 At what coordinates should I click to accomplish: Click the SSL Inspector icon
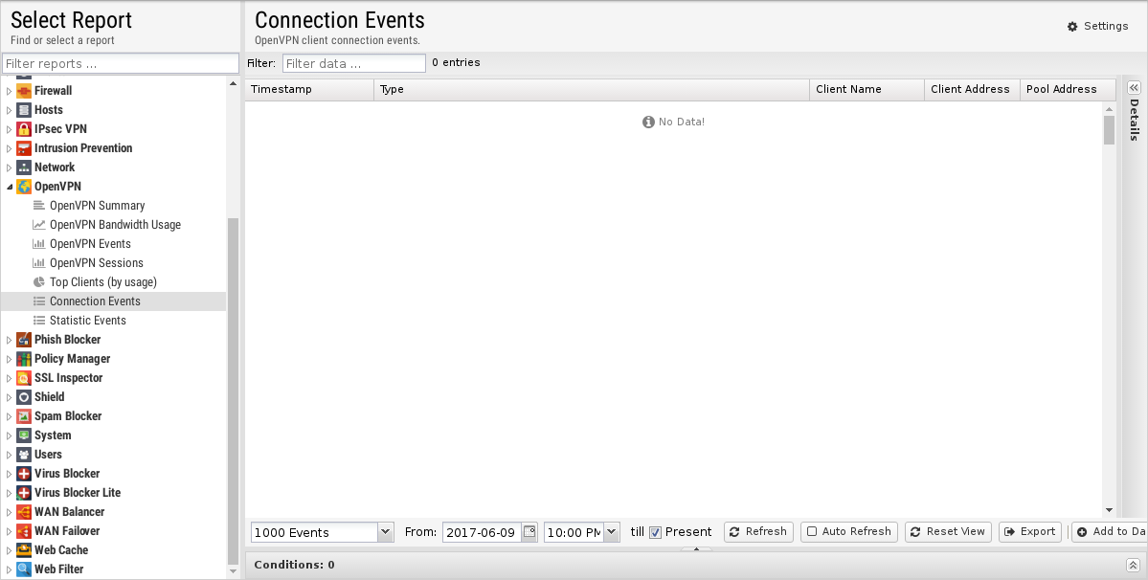tap(23, 377)
